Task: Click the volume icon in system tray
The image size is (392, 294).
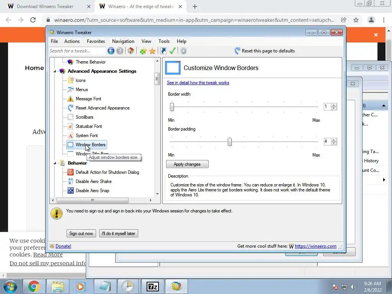Action: [x=353, y=287]
